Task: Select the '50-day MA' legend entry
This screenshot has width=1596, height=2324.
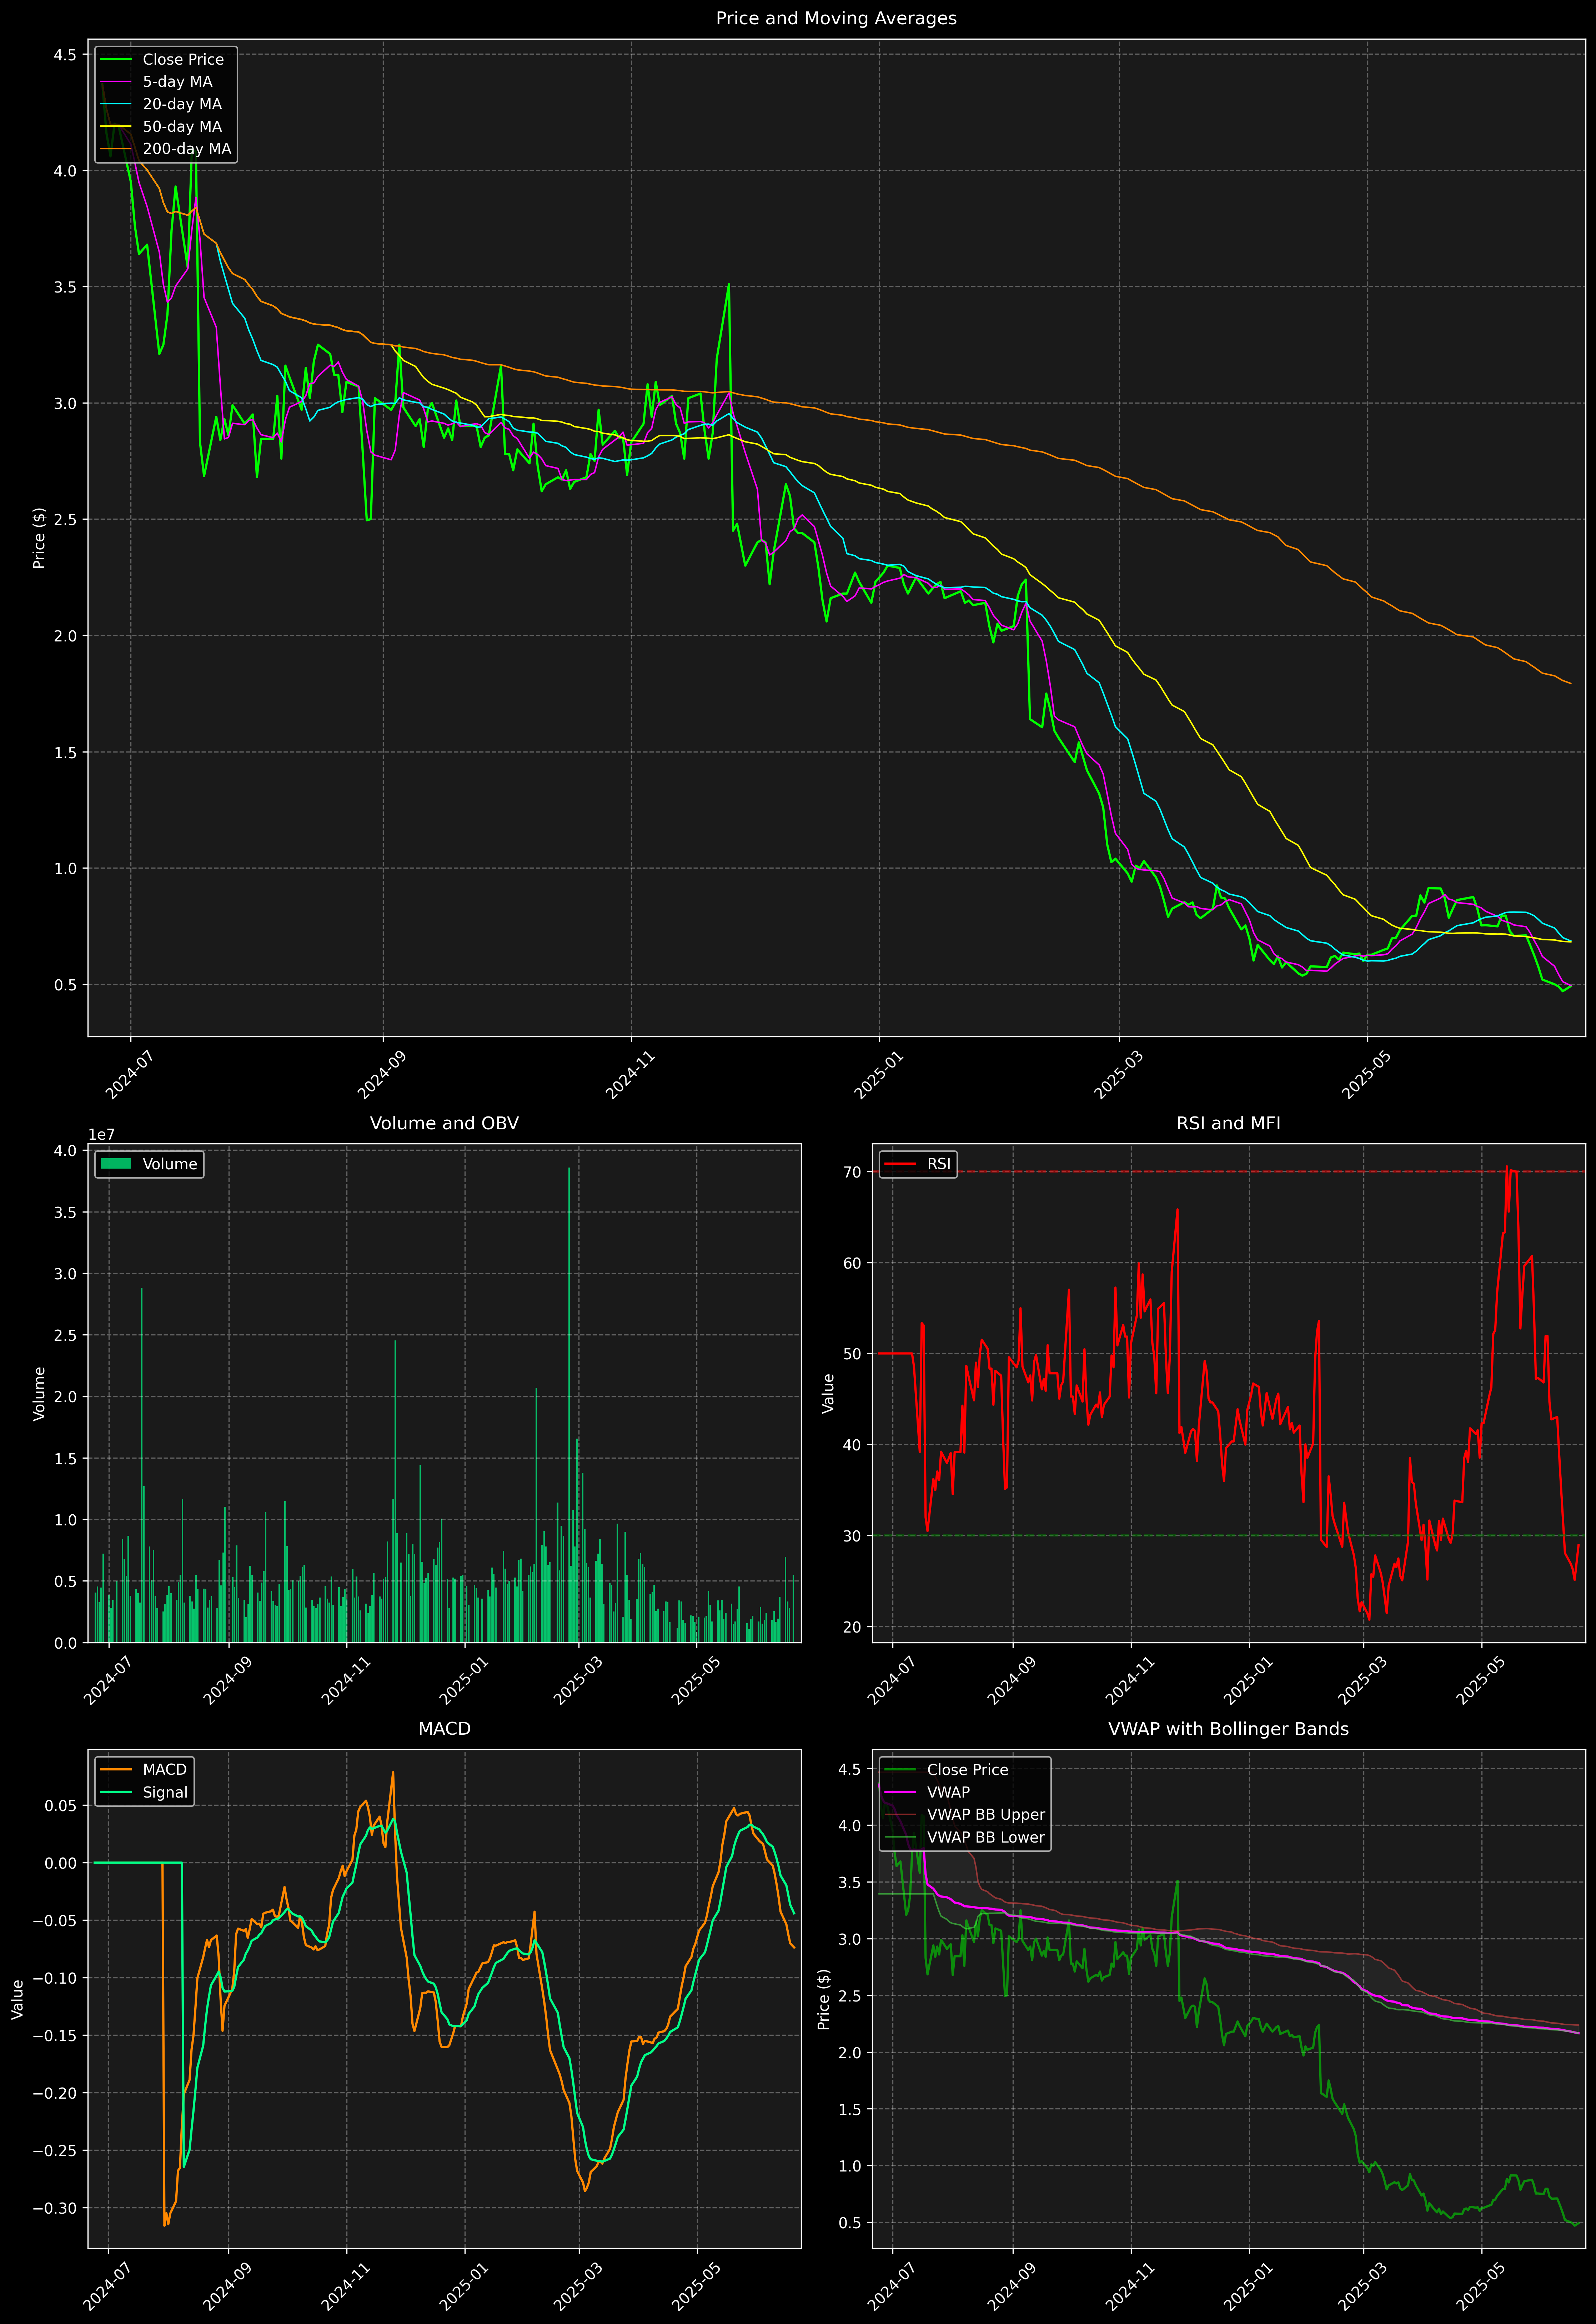Action: 182,127
